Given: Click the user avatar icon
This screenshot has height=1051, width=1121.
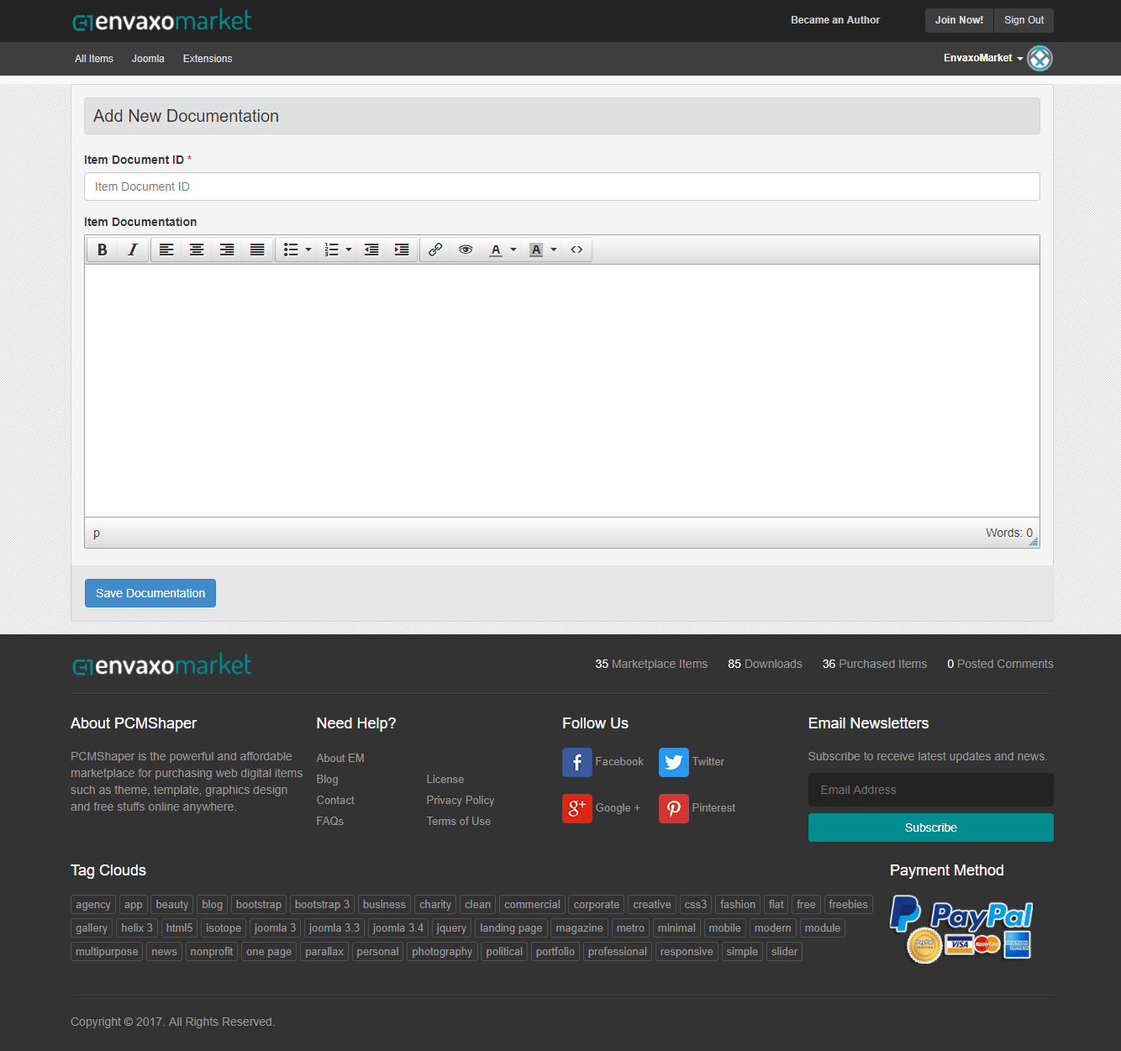Looking at the screenshot, I should tap(1040, 58).
